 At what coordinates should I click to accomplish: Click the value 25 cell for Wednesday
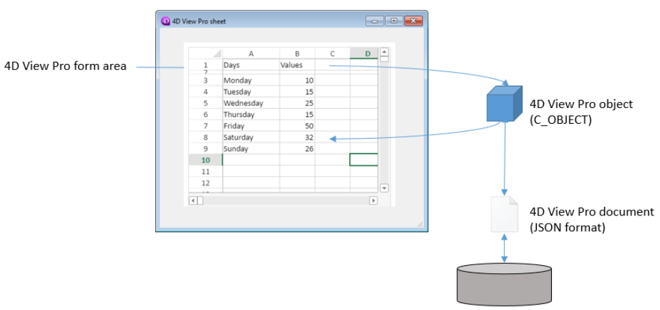(x=297, y=103)
